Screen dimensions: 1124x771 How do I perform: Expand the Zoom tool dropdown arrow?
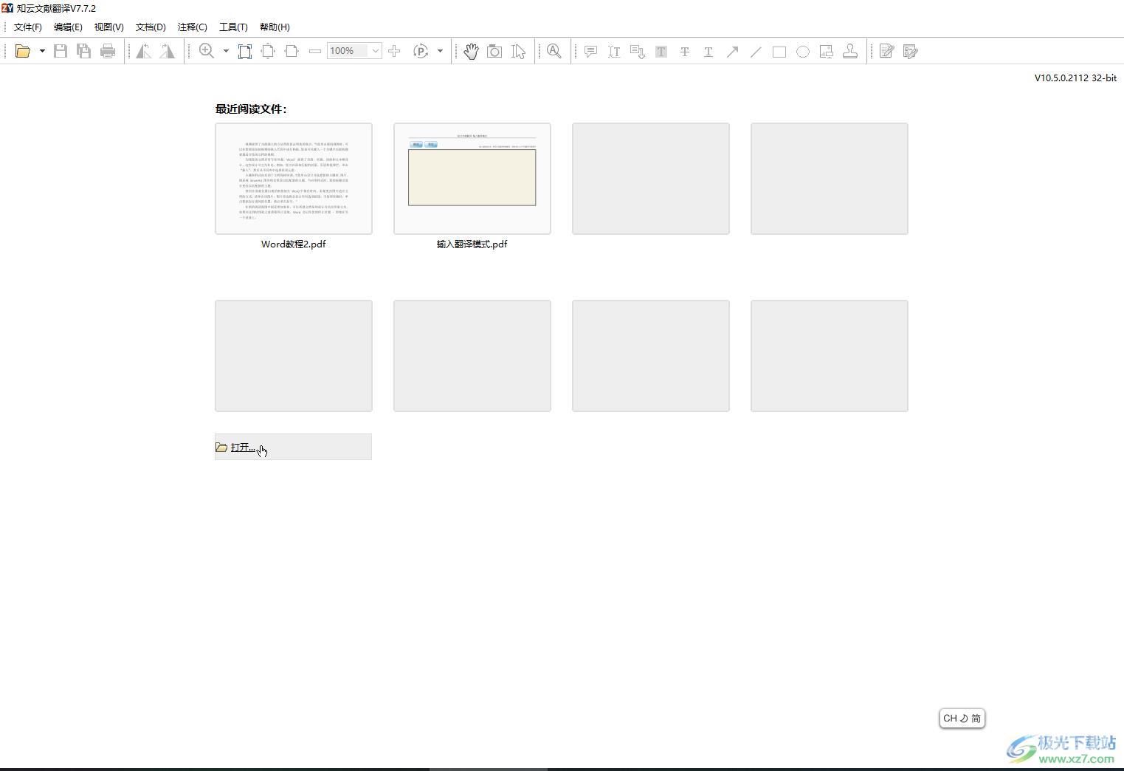tap(226, 51)
